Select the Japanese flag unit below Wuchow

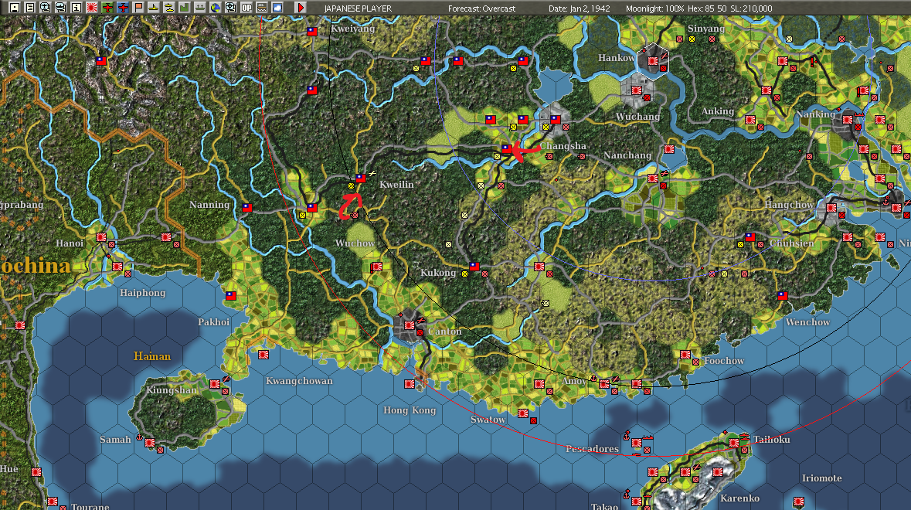[376, 267]
